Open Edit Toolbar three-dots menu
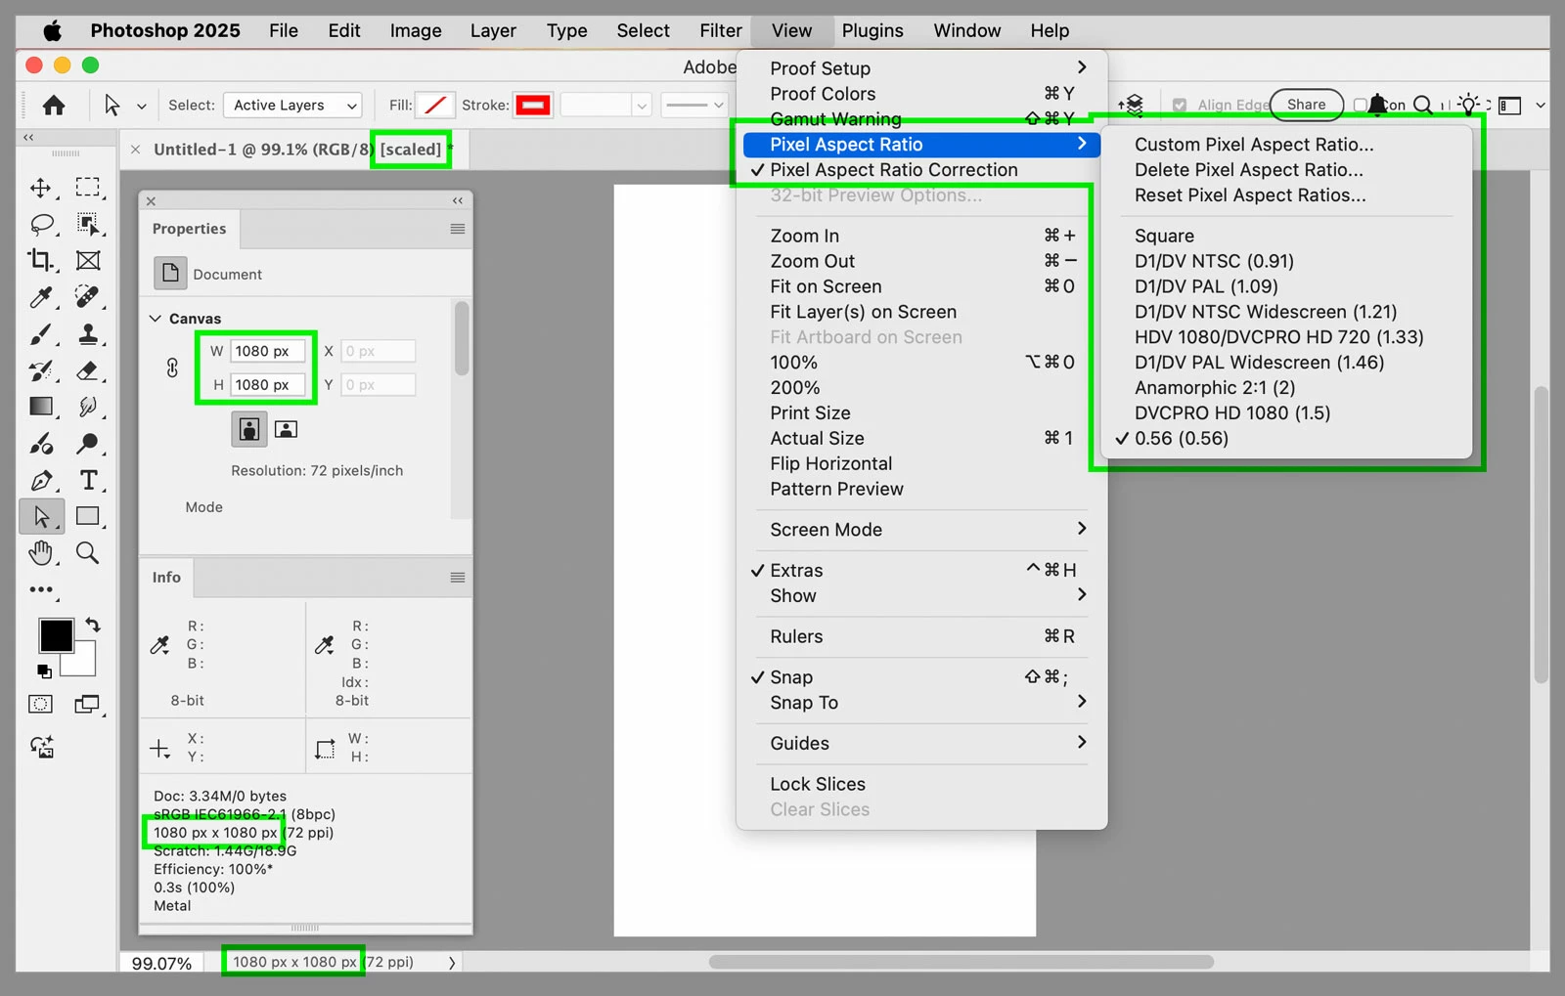This screenshot has height=996, width=1565. click(x=41, y=589)
